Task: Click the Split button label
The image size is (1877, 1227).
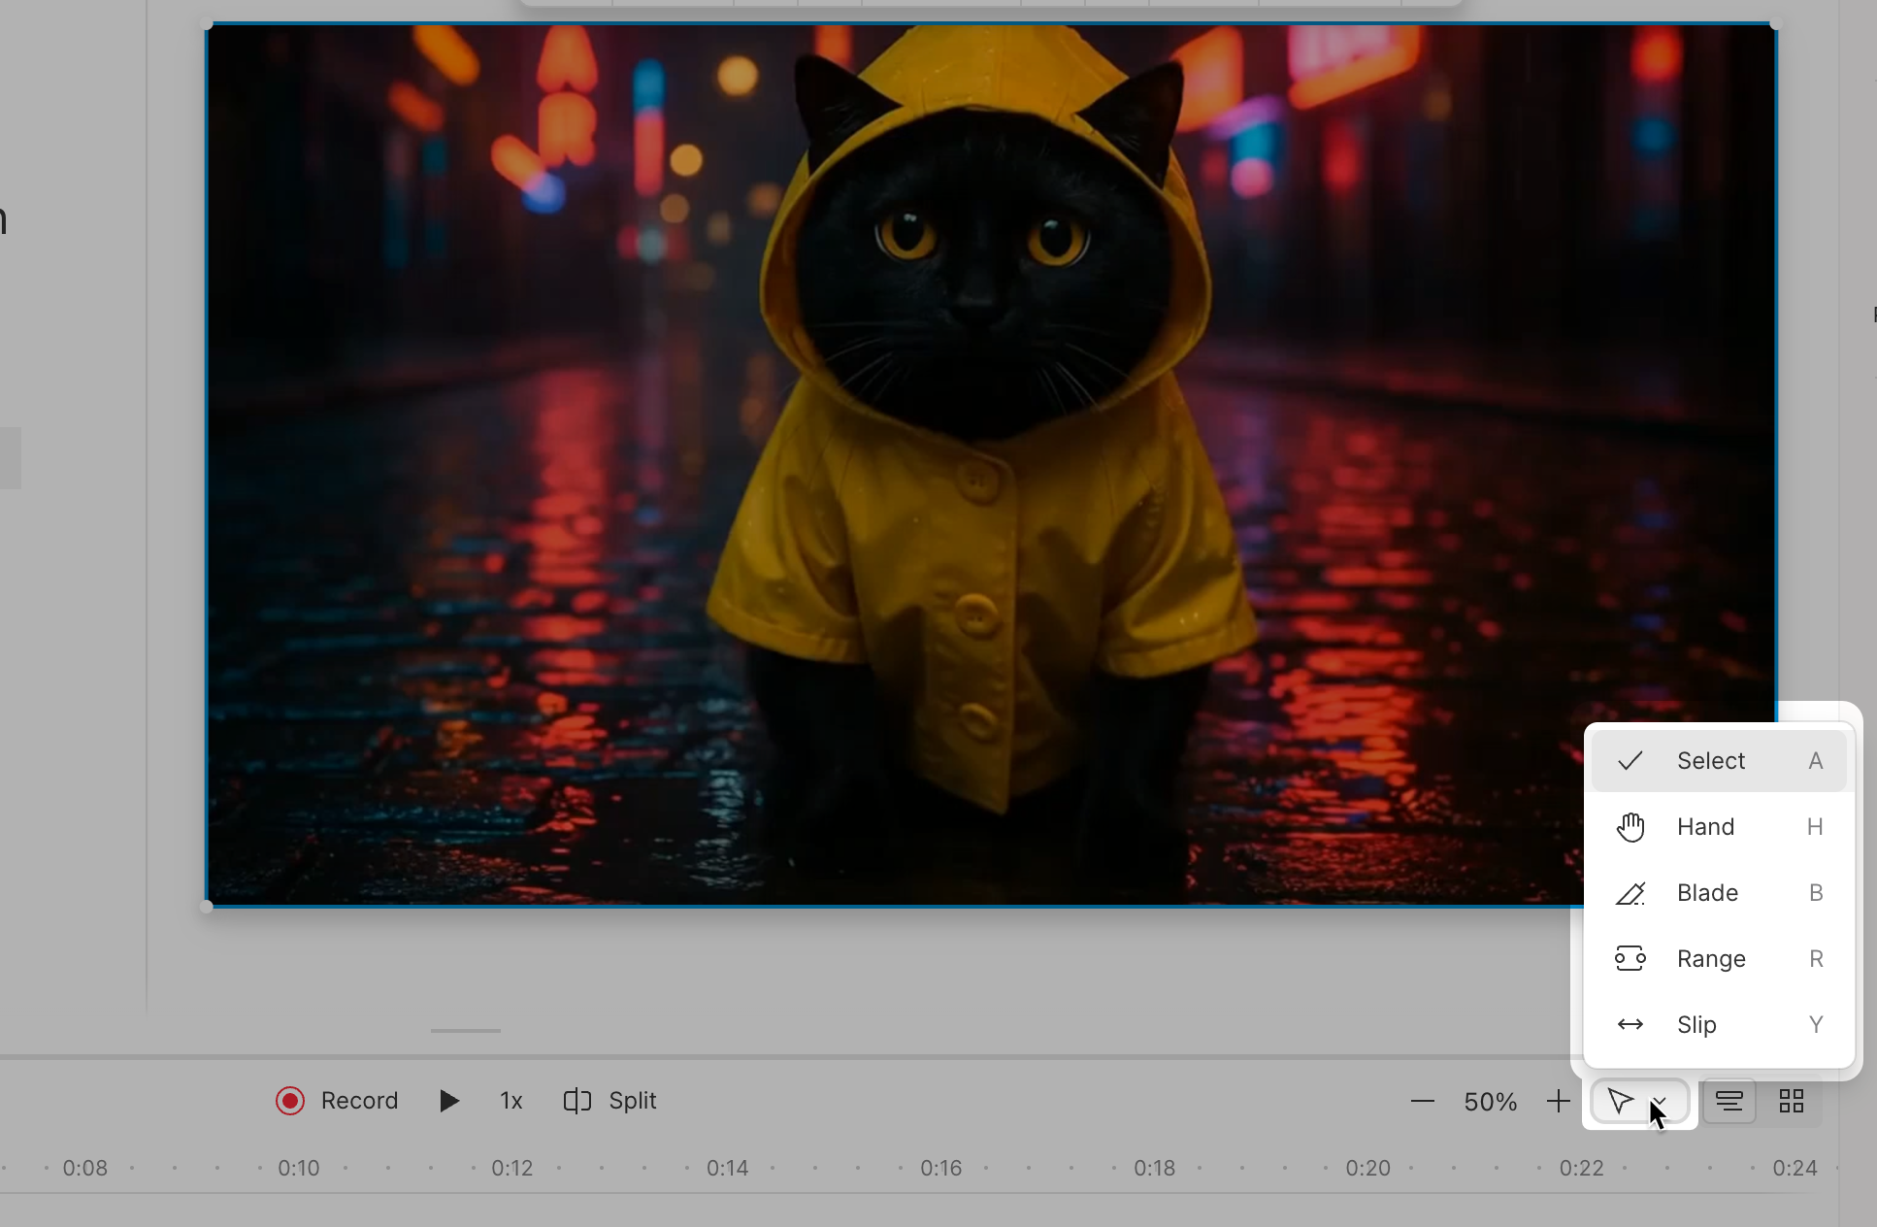Action: (x=632, y=1101)
